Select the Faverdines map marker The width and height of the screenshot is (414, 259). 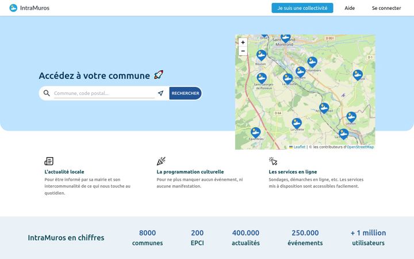(x=255, y=133)
